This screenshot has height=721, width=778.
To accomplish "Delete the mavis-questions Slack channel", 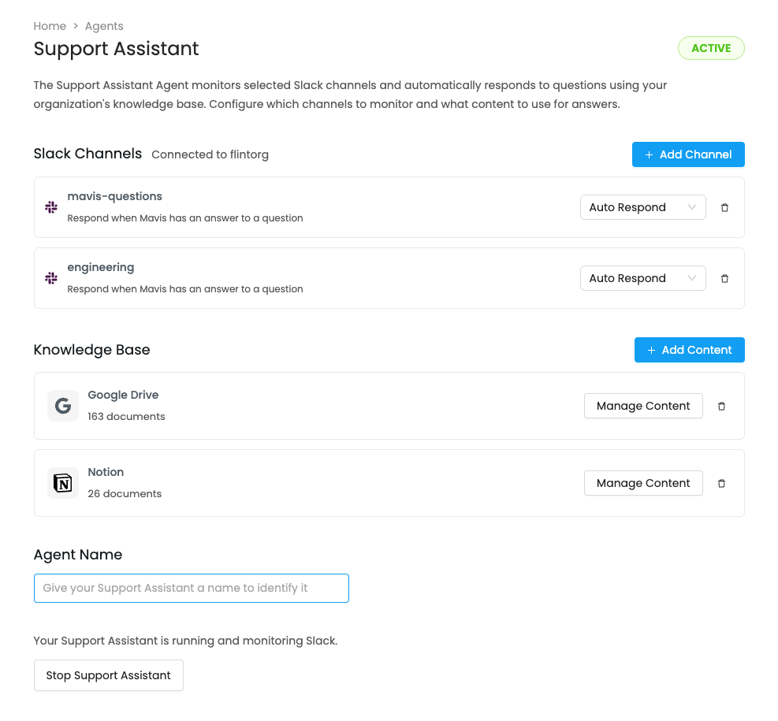I will [x=725, y=208].
